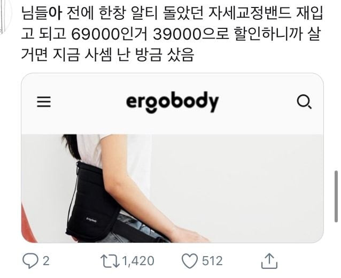Click the 69000 to 39000 discount line
Viewport: 341px width, 278px height.
click(x=171, y=34)
